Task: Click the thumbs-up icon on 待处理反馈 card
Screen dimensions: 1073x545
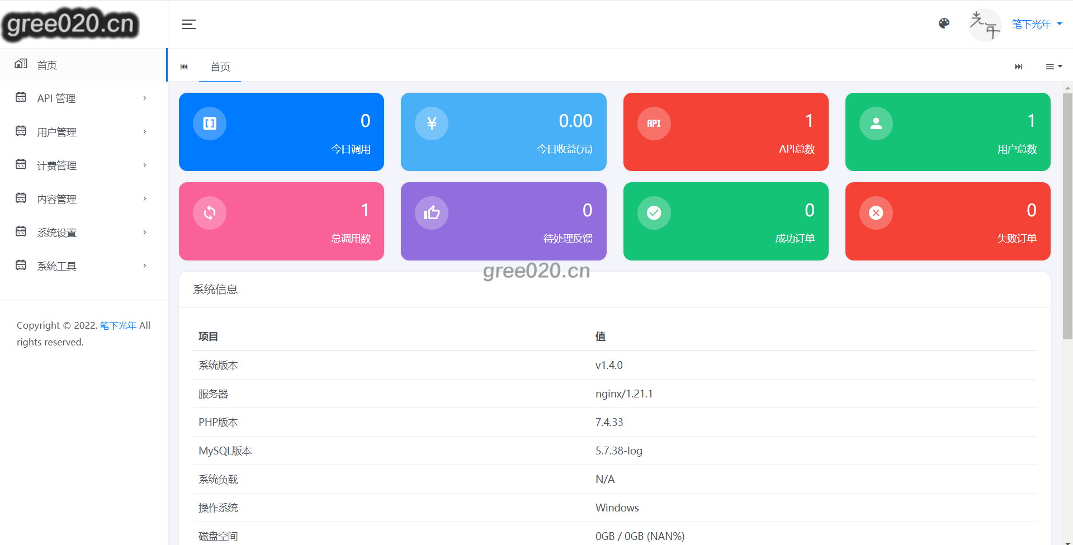Action: tap(431, 212)
